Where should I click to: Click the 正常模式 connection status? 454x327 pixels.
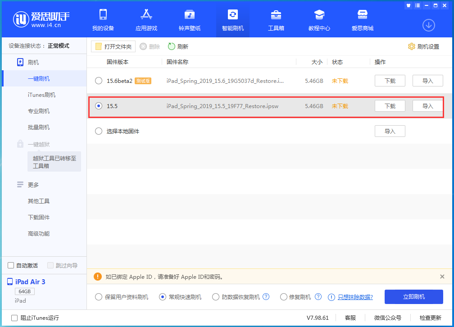tap(59, 46)
